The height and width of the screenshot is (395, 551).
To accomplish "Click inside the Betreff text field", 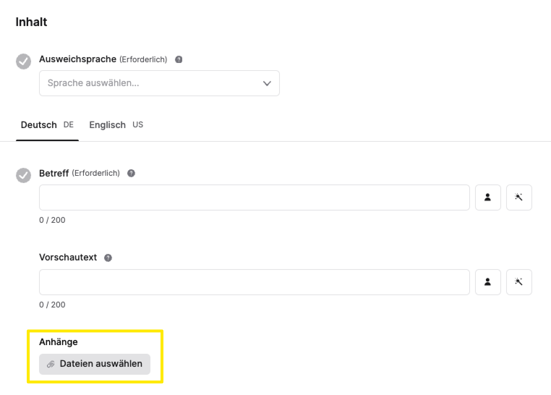I will 253,197.
